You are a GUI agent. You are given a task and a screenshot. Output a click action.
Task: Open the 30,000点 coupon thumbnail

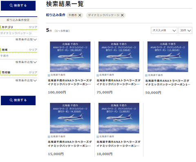pyautogui.click(x=70, y=57)
